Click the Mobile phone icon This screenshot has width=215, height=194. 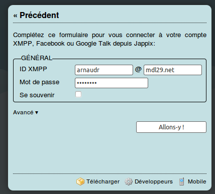point(181,181)
